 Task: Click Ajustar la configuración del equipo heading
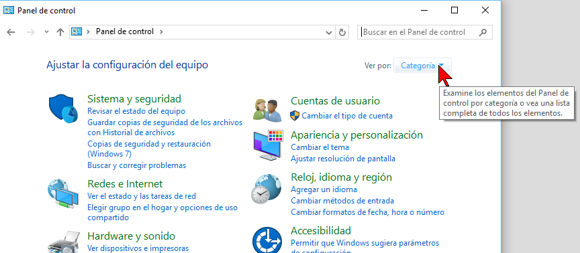[x=128, y=65]
